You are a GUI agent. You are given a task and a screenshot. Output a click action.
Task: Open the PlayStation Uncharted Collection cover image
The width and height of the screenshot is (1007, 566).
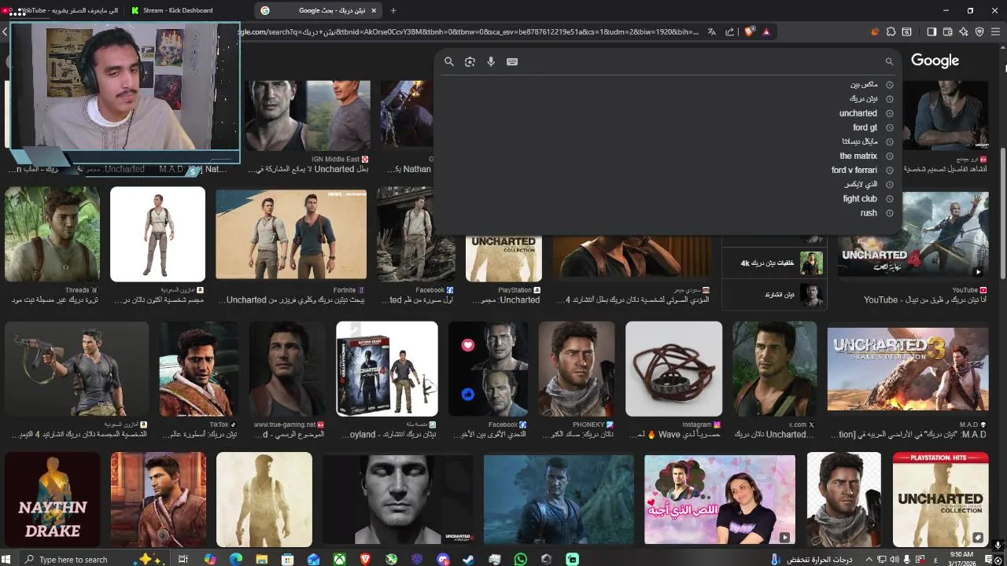pos(503,257)
